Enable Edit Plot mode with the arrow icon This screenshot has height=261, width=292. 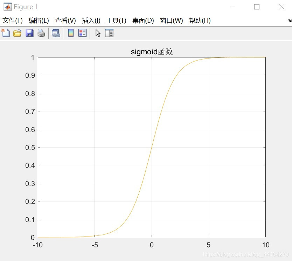(x=97, y=33)
